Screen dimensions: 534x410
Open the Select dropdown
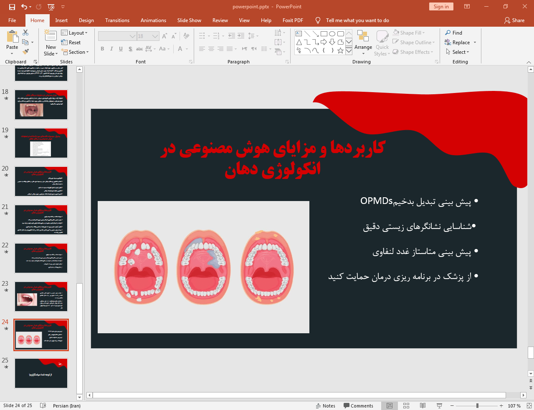(457, 52)
